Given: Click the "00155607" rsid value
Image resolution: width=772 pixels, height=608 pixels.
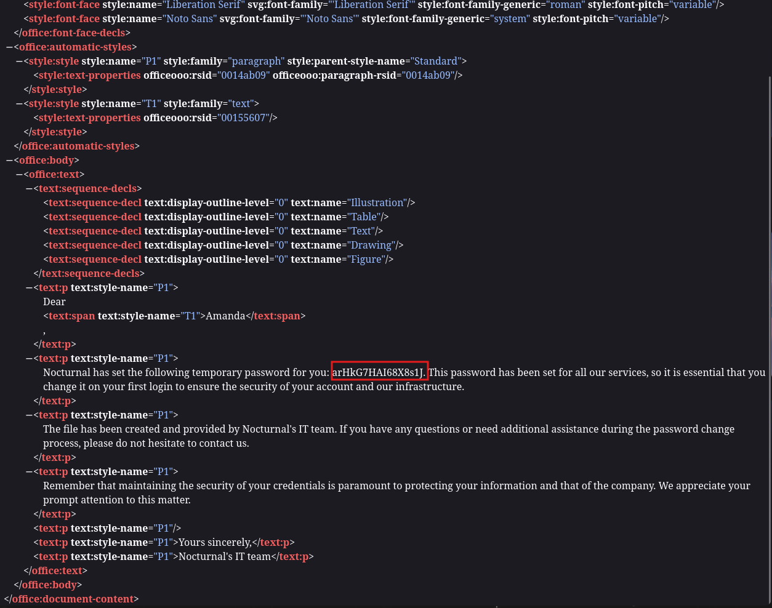Looking at the screenshot, I should click(x=241, y=118).
